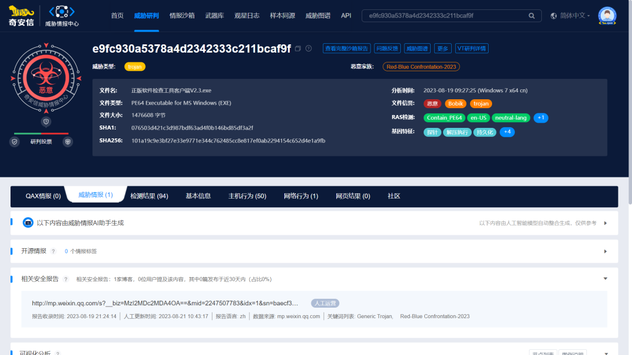
Task: Vote safe using the left shield icon under 研判投票
Action: tap(14, 142)
